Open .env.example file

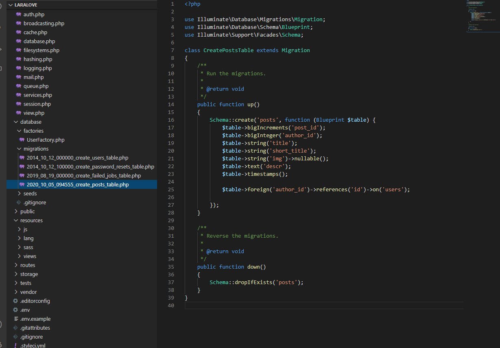(35, 319)
